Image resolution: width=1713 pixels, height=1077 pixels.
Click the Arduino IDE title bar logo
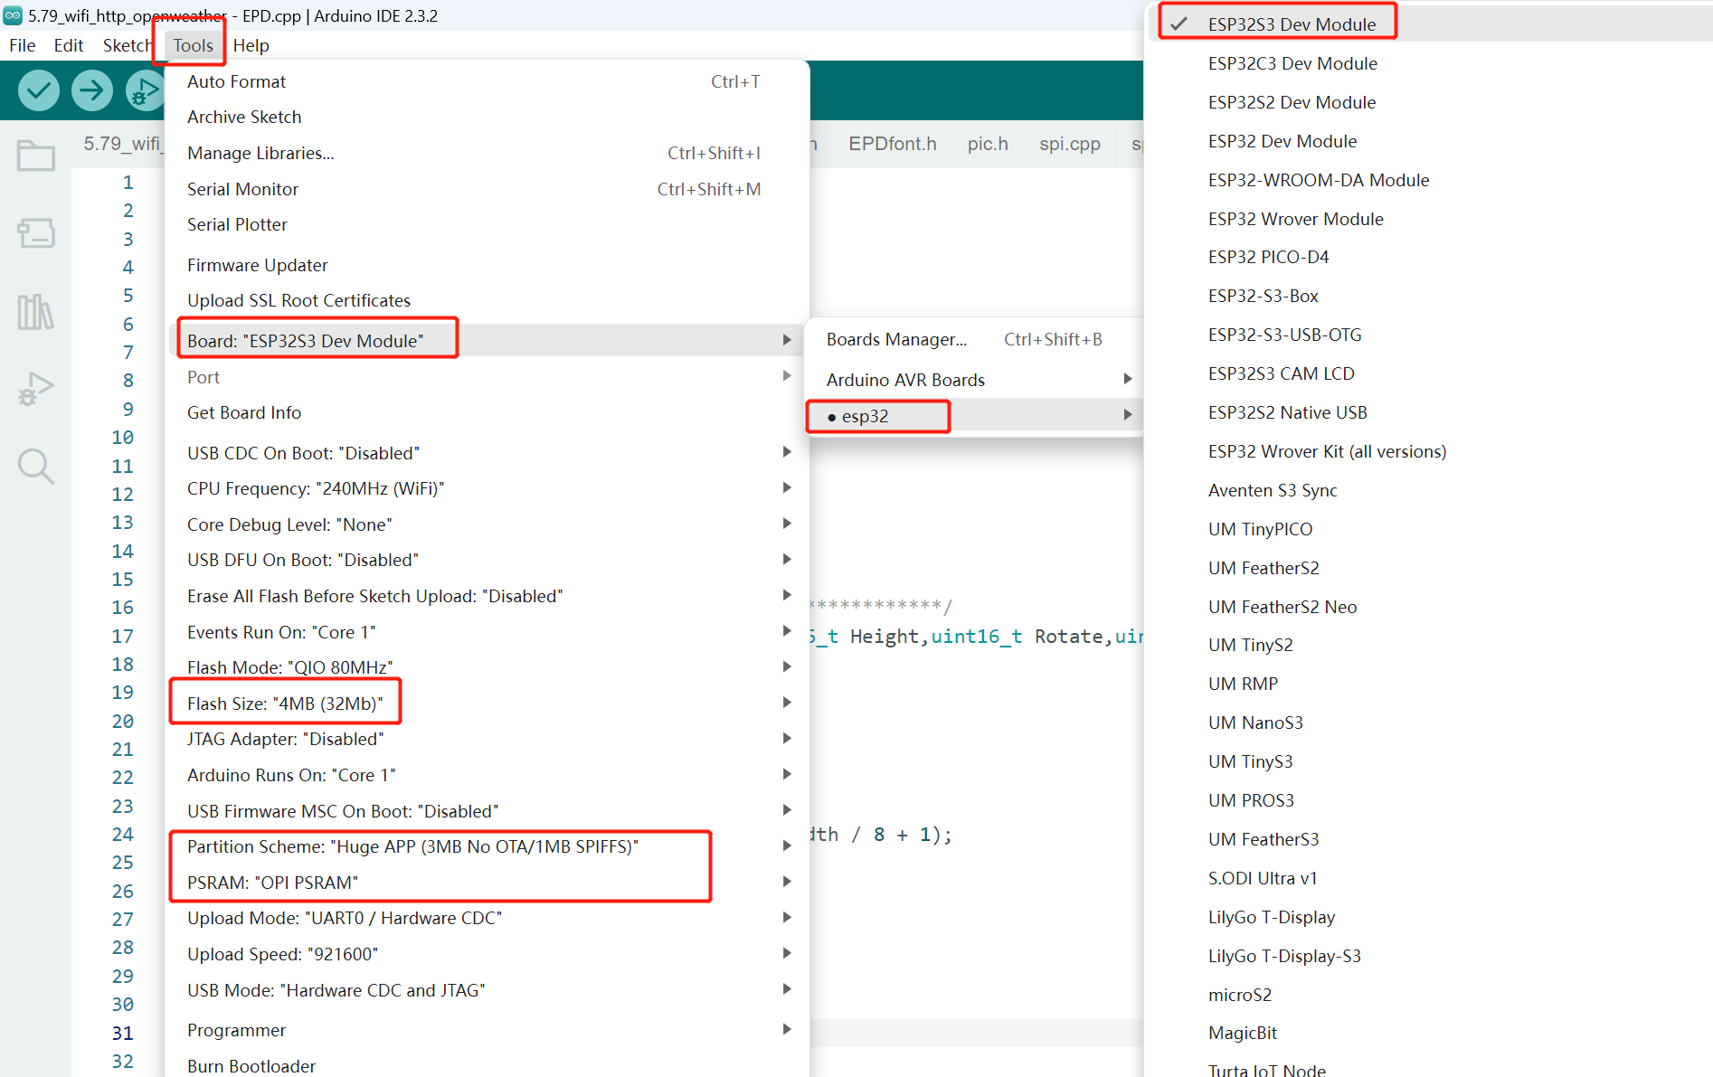pyautogui.click(x=13, y=15)
